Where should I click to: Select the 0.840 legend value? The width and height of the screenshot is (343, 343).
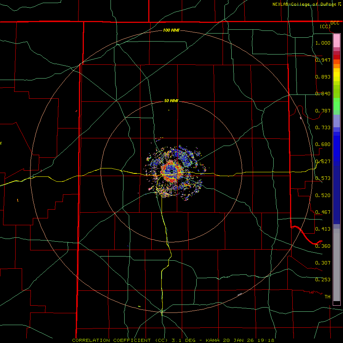[x=323, y=94]
